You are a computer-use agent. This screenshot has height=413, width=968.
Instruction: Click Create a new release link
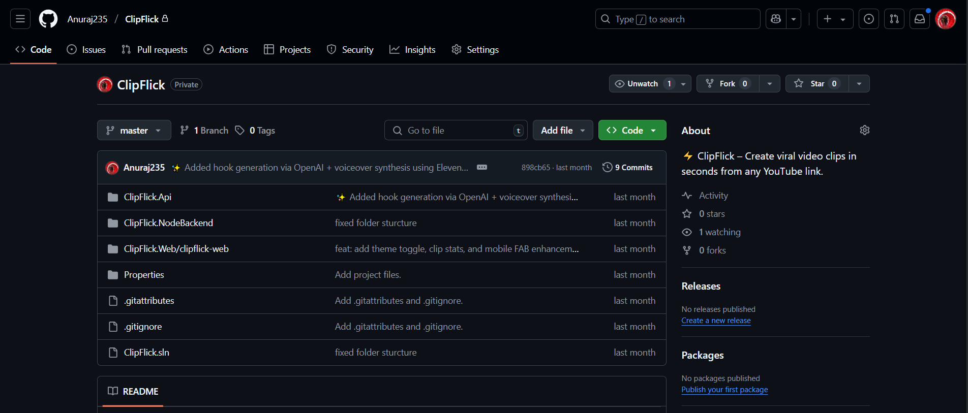(x=716, y=321)
